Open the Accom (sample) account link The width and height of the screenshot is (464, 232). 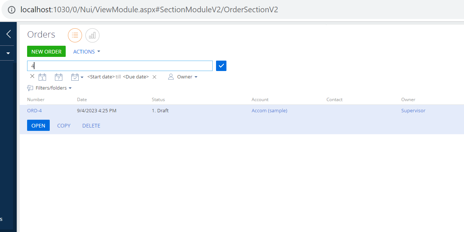269,110
